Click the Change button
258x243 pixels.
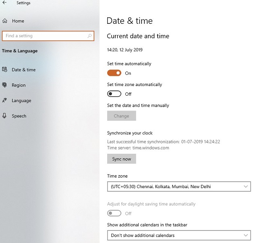coord(121,116)
